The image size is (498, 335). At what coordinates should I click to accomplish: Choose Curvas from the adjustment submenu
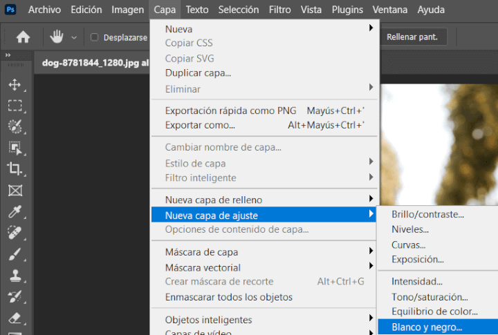(408, 245)
